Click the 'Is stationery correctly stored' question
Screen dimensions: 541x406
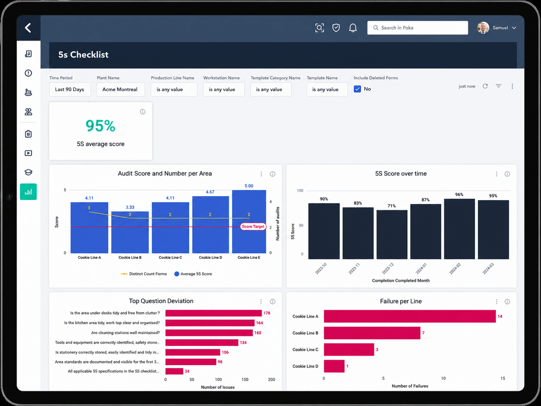click(x=107, y=352)
